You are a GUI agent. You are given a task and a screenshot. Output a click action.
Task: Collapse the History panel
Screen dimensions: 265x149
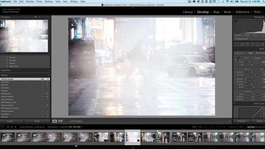[x=25, y=75]
